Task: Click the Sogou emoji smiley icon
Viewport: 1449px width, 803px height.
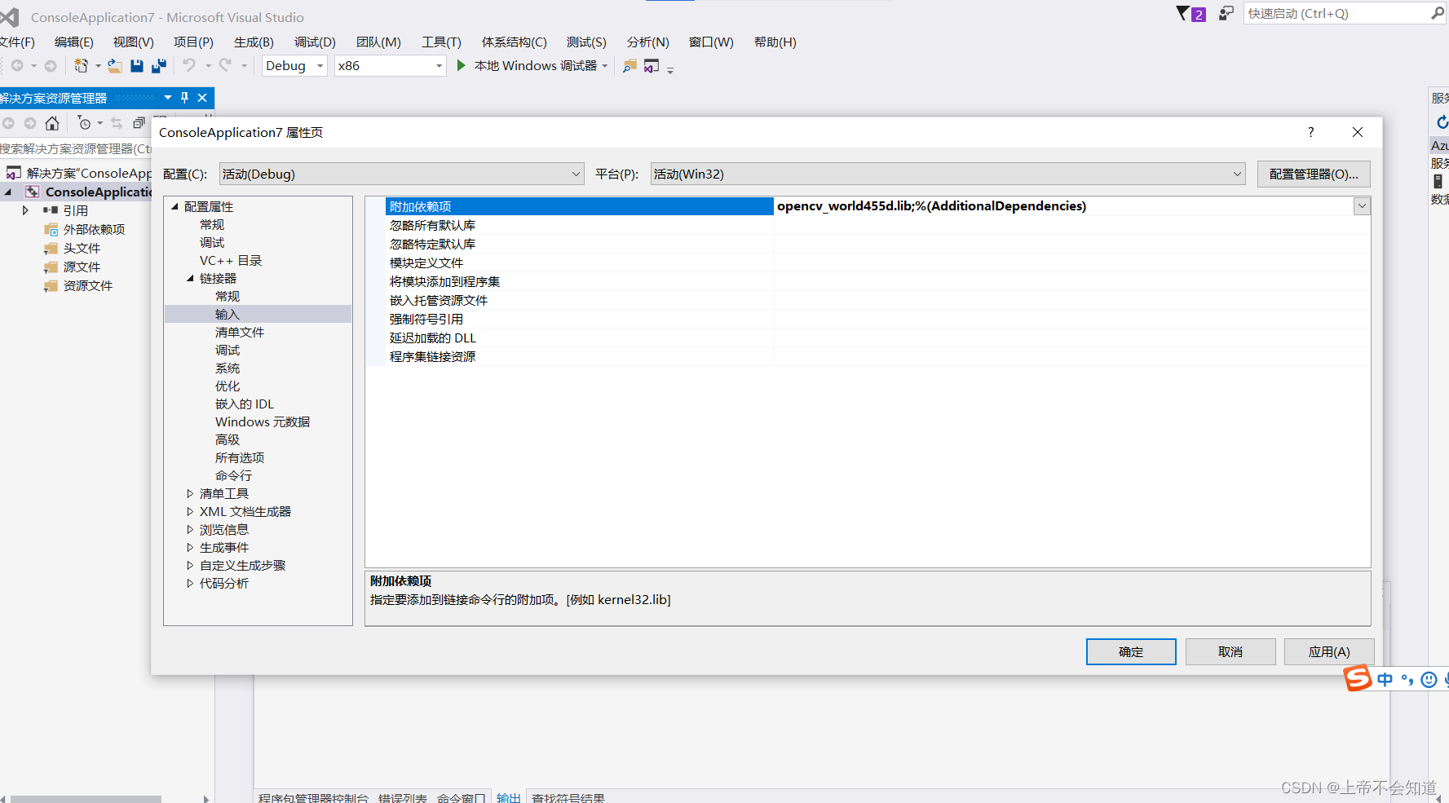Action: pyautogui.click(x=1429, y=680)
